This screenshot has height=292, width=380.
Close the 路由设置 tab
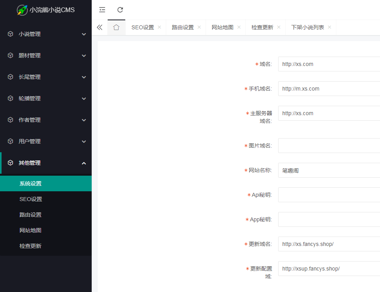[x=199, y=27]
